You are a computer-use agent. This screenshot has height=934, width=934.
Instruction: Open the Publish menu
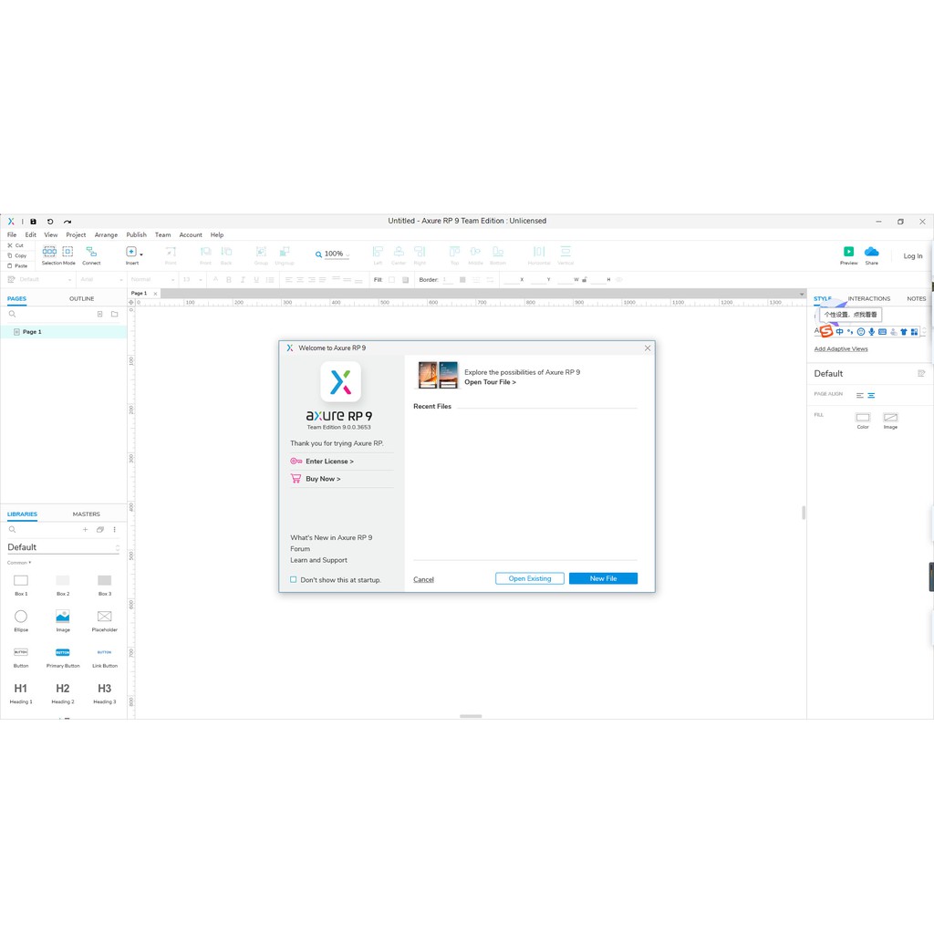coord(136,234)
